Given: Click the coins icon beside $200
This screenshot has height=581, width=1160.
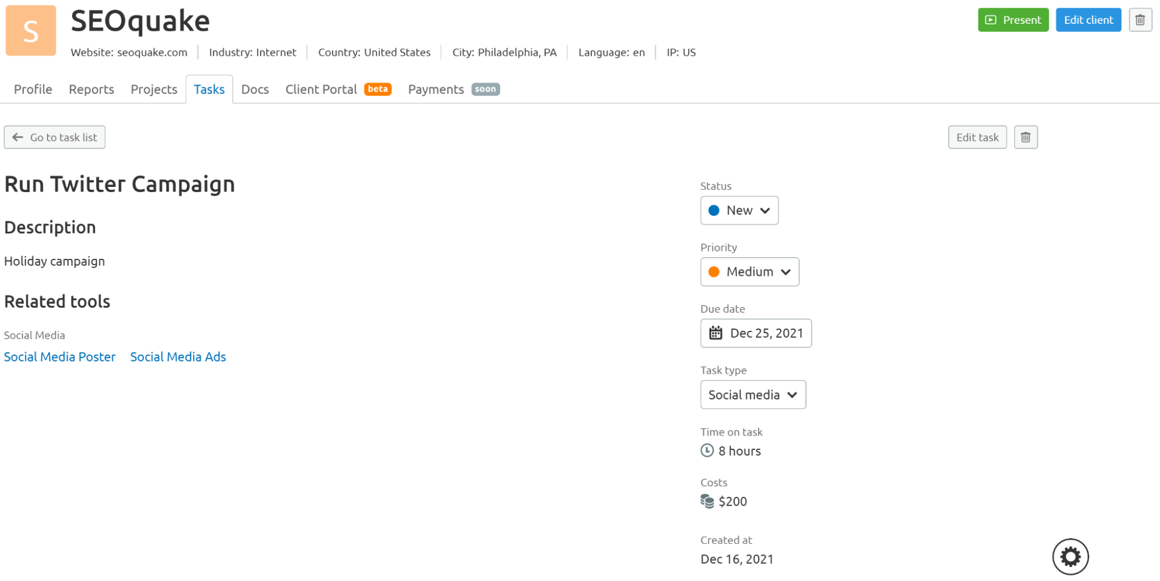Looking at the screenshot, I should click(707, 501).
